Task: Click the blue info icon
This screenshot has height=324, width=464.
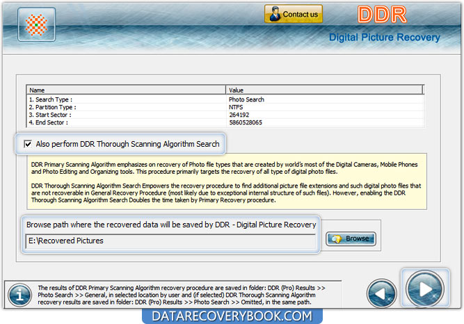Action: (20, 295)
